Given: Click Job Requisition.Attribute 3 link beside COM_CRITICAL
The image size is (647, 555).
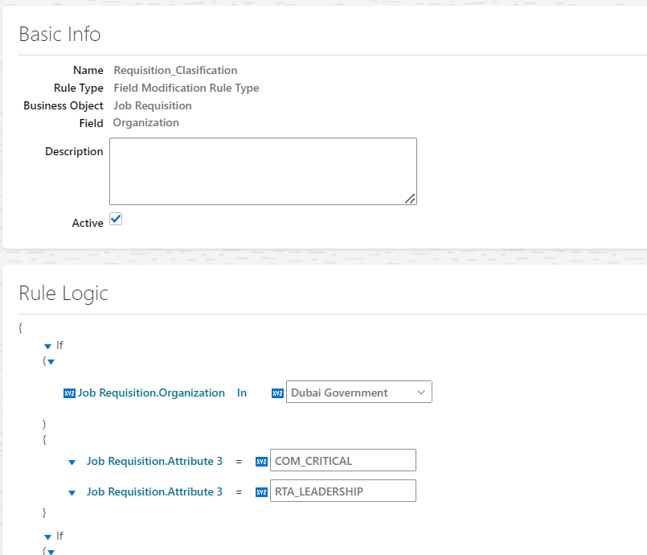Looking at the screenshot, I should pyautogui.click(x=154, y=461).
